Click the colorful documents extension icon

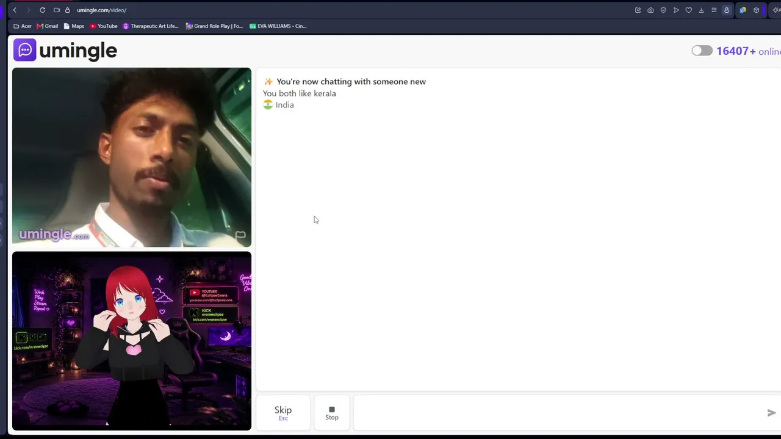point(743,10)
